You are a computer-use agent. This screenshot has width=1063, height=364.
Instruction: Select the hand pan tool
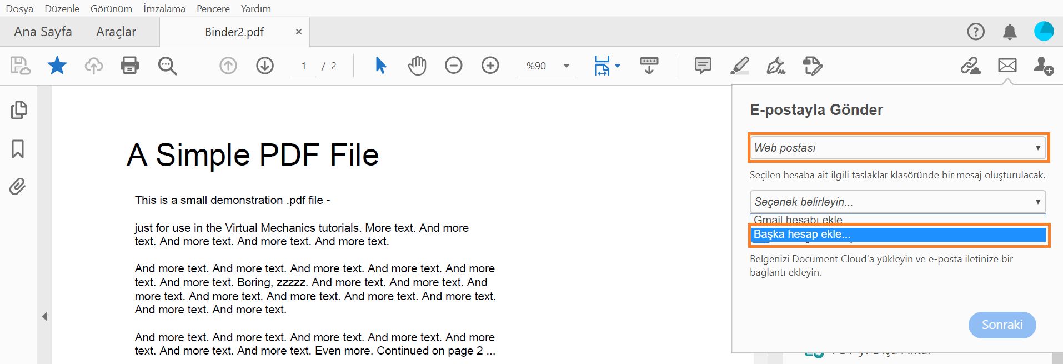(x=417, y=66)
